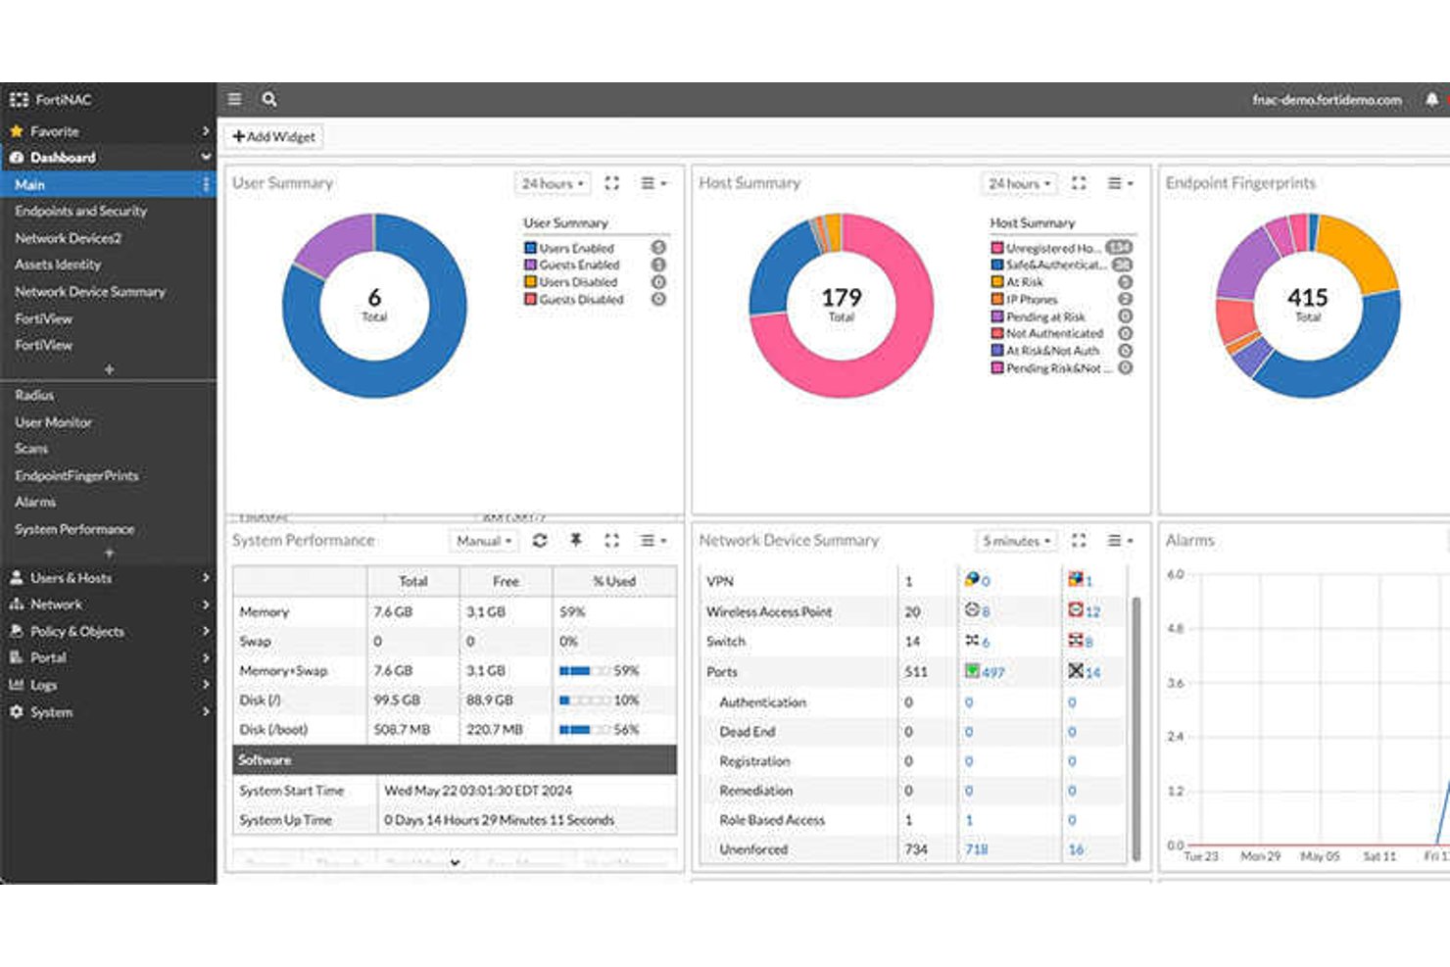Click the Portal sidebar icon
Screen dimensions: 1450x967
click(17, 657)
